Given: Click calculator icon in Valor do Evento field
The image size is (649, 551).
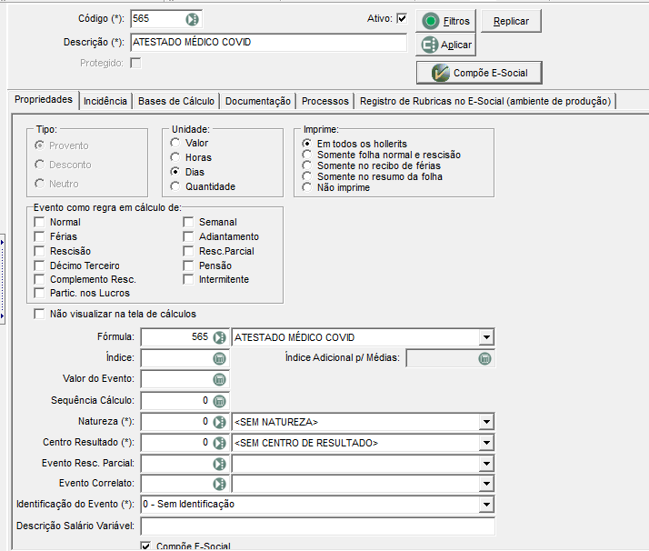Looking at the screenshot, I should click(x=219, y=379).
